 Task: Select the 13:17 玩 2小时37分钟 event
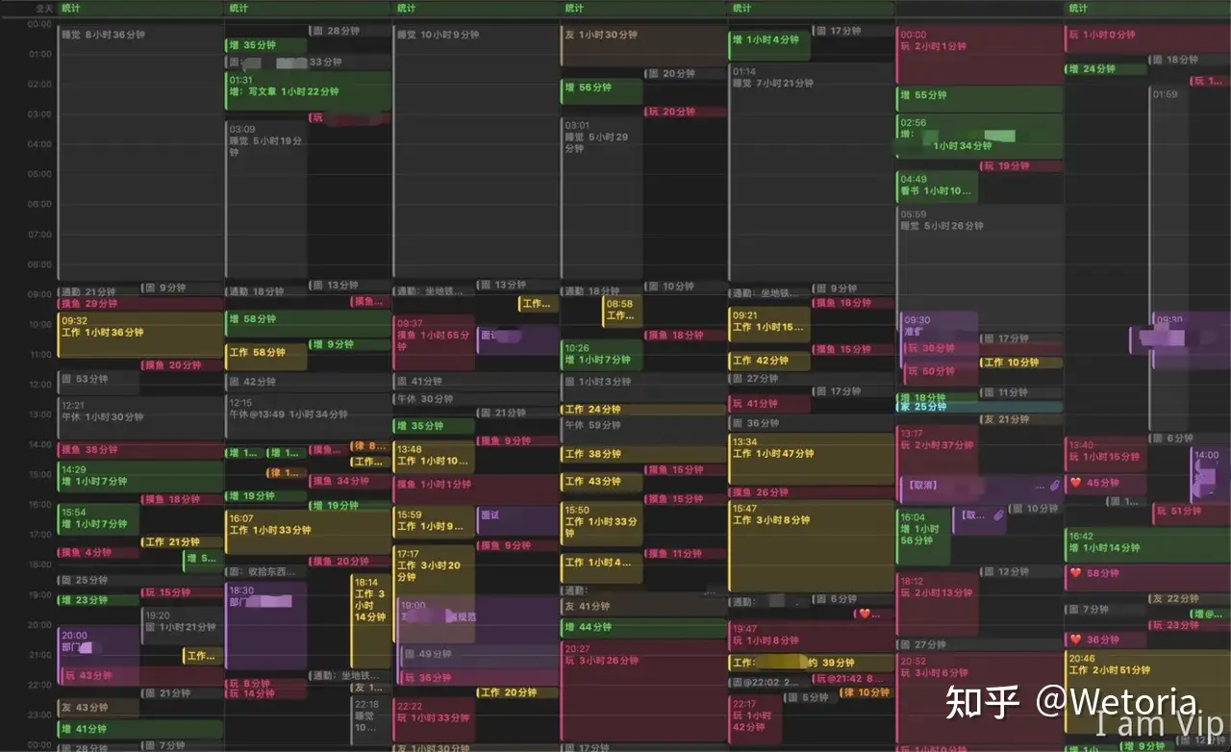click(x=938, y=465)
